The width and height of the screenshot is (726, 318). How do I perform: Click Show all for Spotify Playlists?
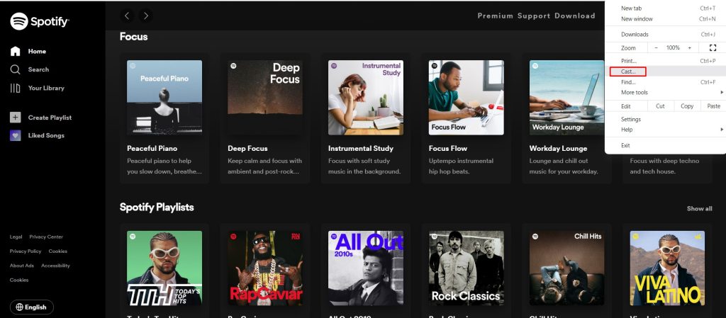point(699,208)
